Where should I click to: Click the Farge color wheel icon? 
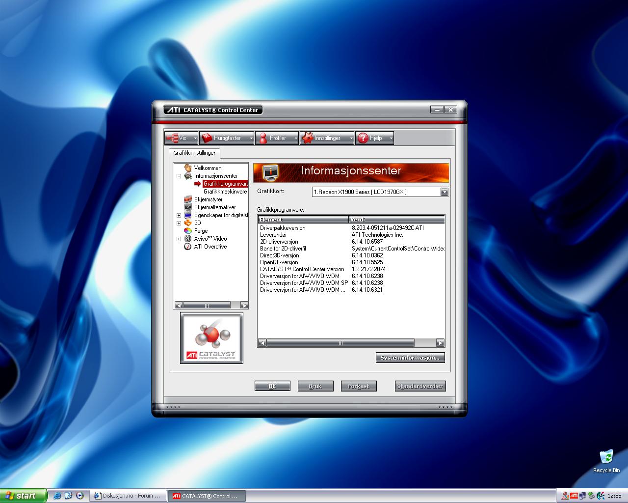[187, 231]
